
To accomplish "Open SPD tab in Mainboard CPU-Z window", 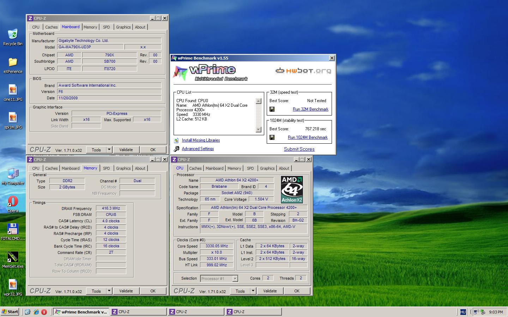I will pos(107,27).
